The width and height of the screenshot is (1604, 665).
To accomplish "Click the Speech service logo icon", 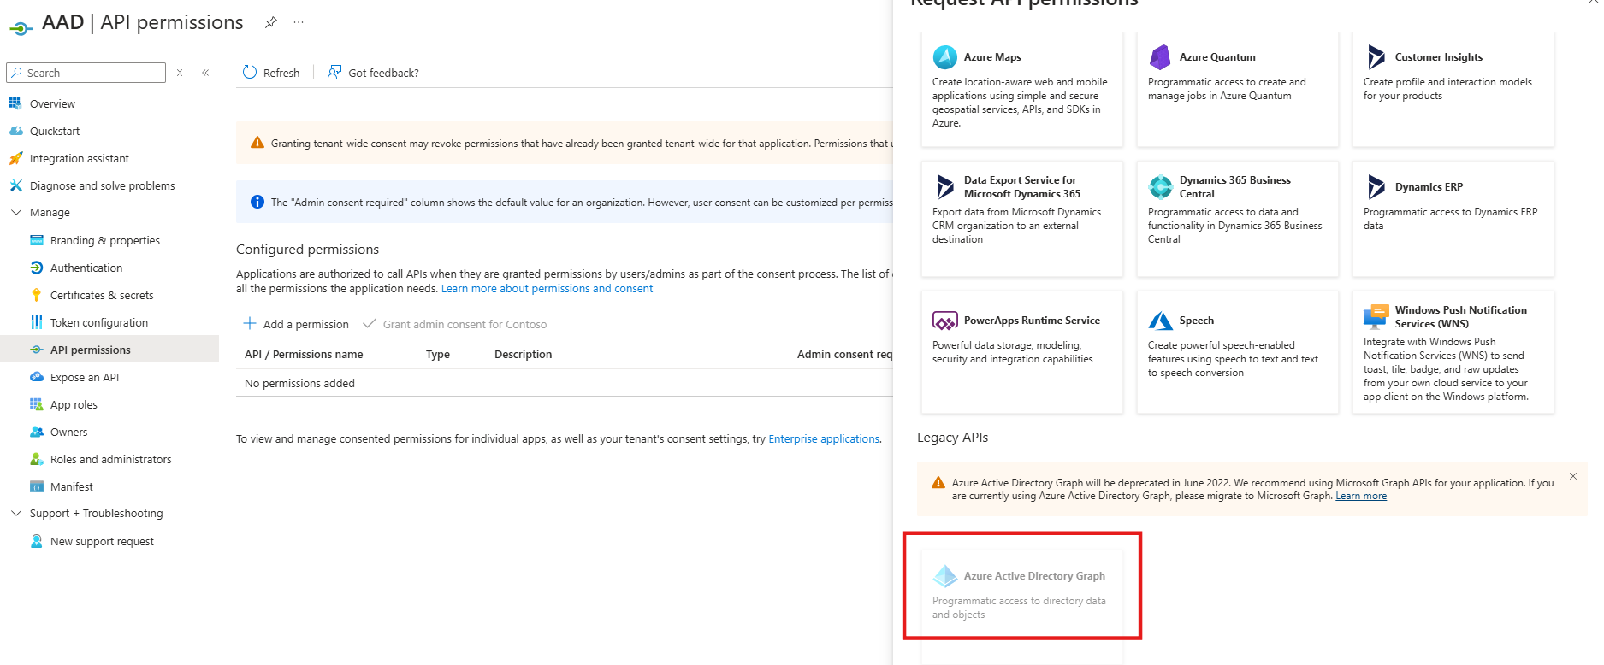I will (x=1161, y=321).
